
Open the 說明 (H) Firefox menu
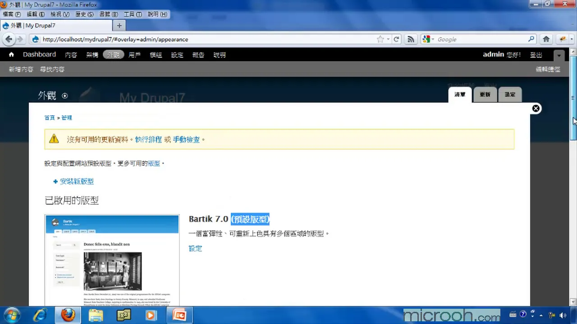157,14
